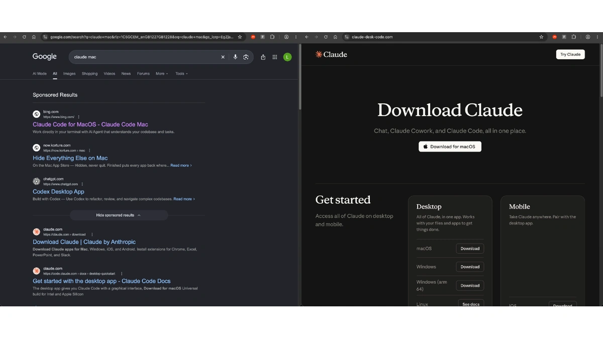Image resolution: width=603 pixels, height=339 pixels.
Task: Open the green 'L' Google account avatar
Action: coord(287,57)
